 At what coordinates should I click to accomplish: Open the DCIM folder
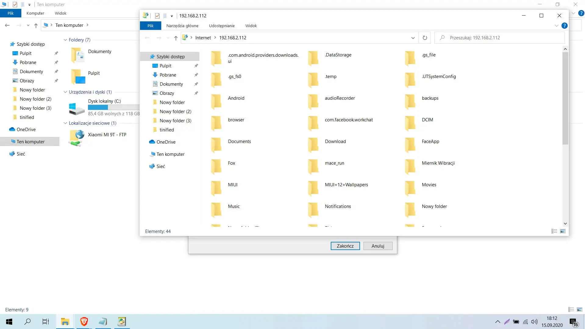[427, 120]
